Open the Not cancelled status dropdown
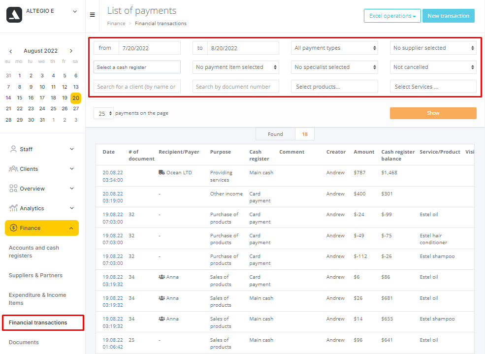Viewport: 485px width, 354px height. [433, 67]
